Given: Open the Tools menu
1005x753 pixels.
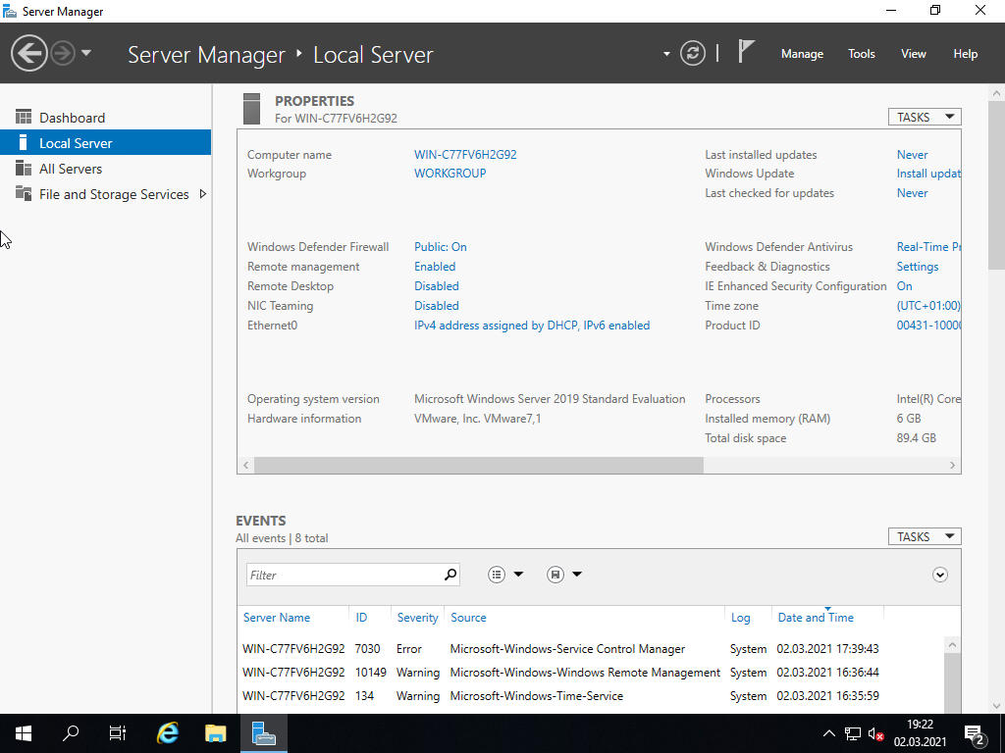Looking at the screenshot, I should coord(861,53).
